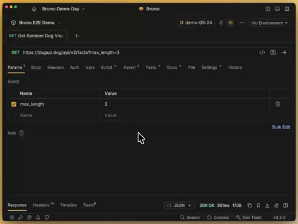Switch to the Assert tab
Image resolution: width=298 pixels, height=224 pixels.
[x=131, y=67]
